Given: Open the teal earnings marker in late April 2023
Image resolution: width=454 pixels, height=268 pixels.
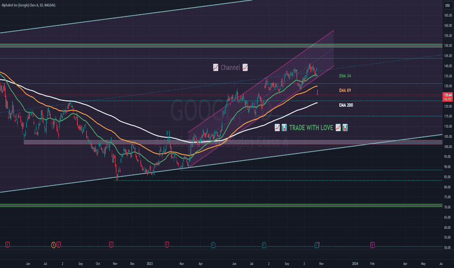Looking at the screenshot, I should click(x=213, y=245).
